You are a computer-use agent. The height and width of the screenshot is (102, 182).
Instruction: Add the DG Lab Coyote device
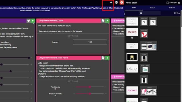tap(144, 58)
